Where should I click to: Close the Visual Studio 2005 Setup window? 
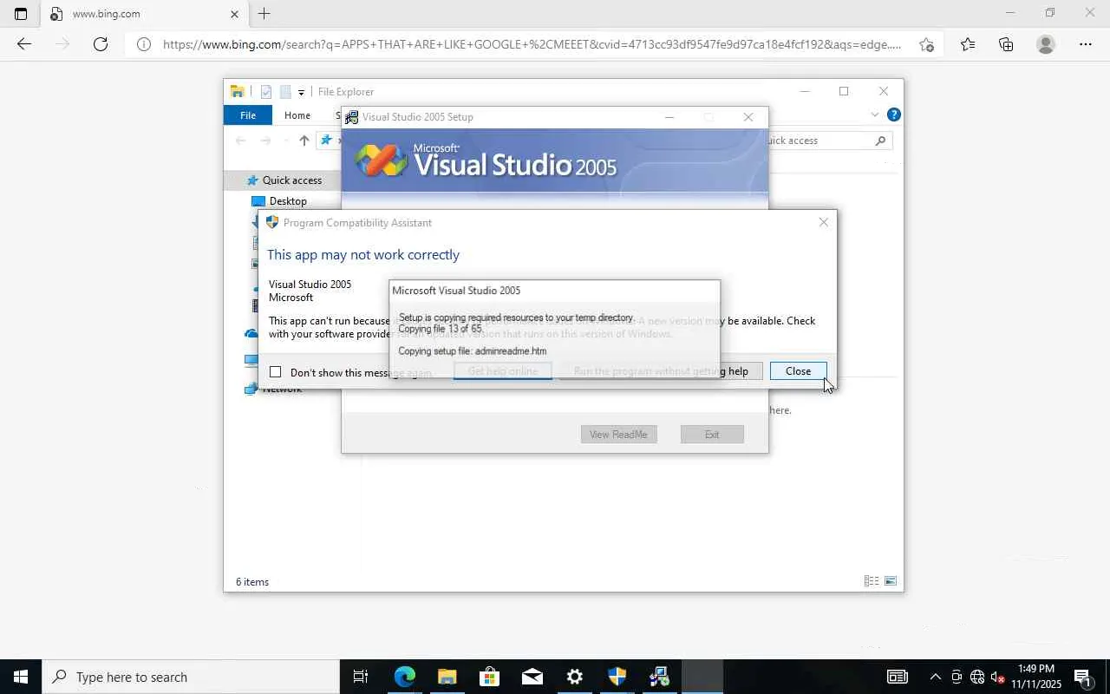point(748,117)
